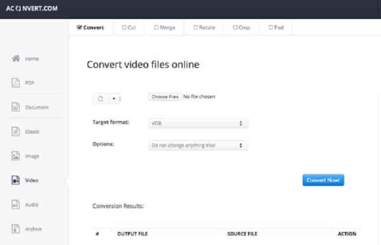Enable the Cut checkbox

tap(124, 28)
